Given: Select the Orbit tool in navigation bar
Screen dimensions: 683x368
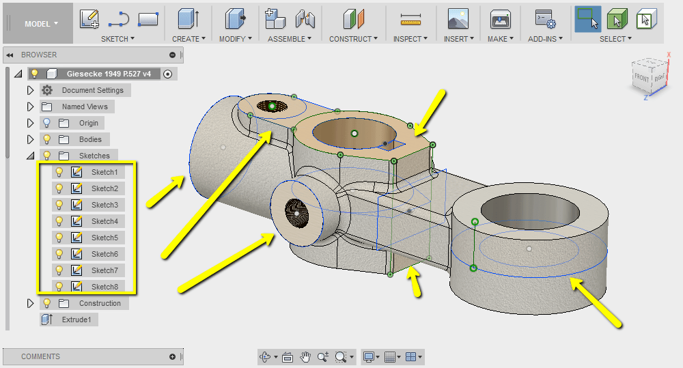Looking at the screenshot, I should [x=265, y=357].
